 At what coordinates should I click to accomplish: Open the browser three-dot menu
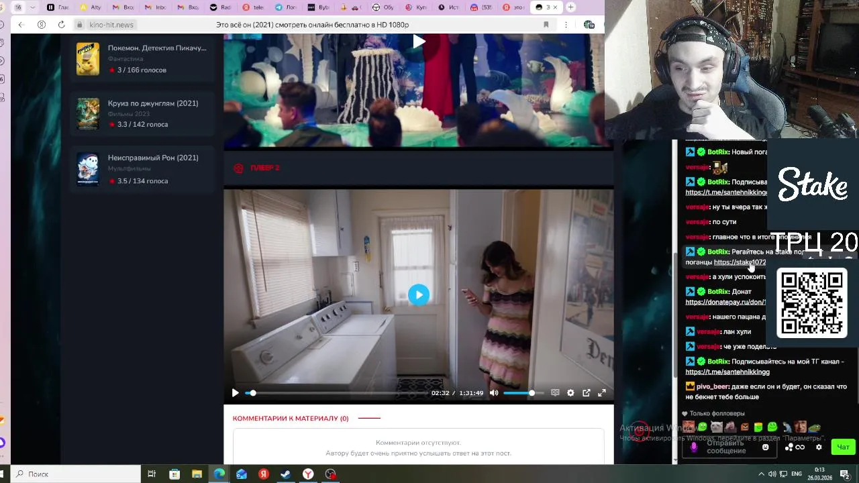565,25
